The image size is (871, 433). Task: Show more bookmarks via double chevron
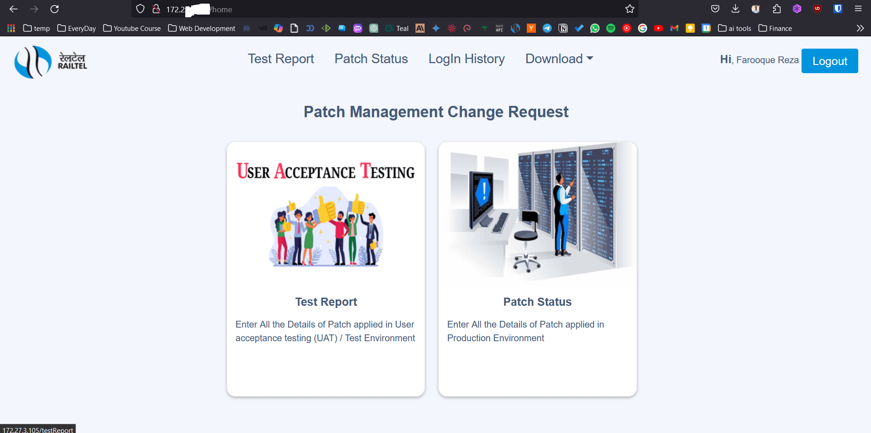pyautogui.click(x=860, y=28)
